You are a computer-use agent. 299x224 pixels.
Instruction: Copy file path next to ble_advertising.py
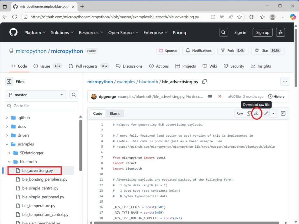204,82
